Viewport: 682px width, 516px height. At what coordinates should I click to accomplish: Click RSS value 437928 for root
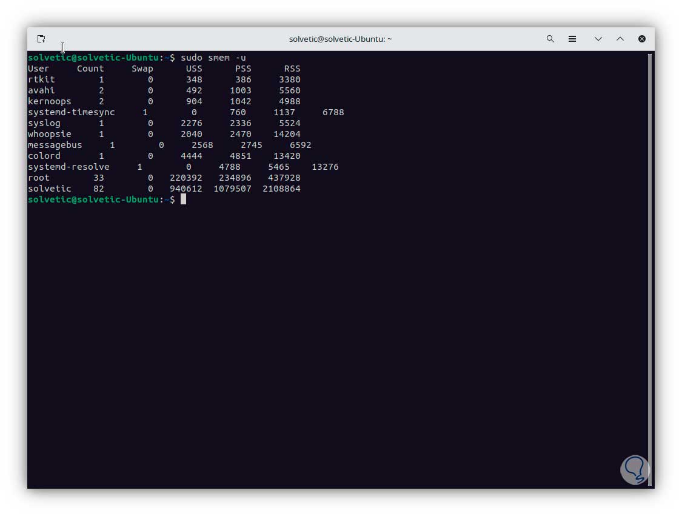284,178
